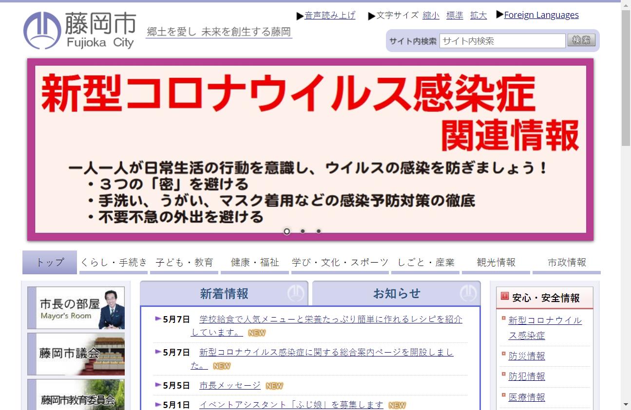
Task: Select the third carousel slide dot
Action: [319, 232]
